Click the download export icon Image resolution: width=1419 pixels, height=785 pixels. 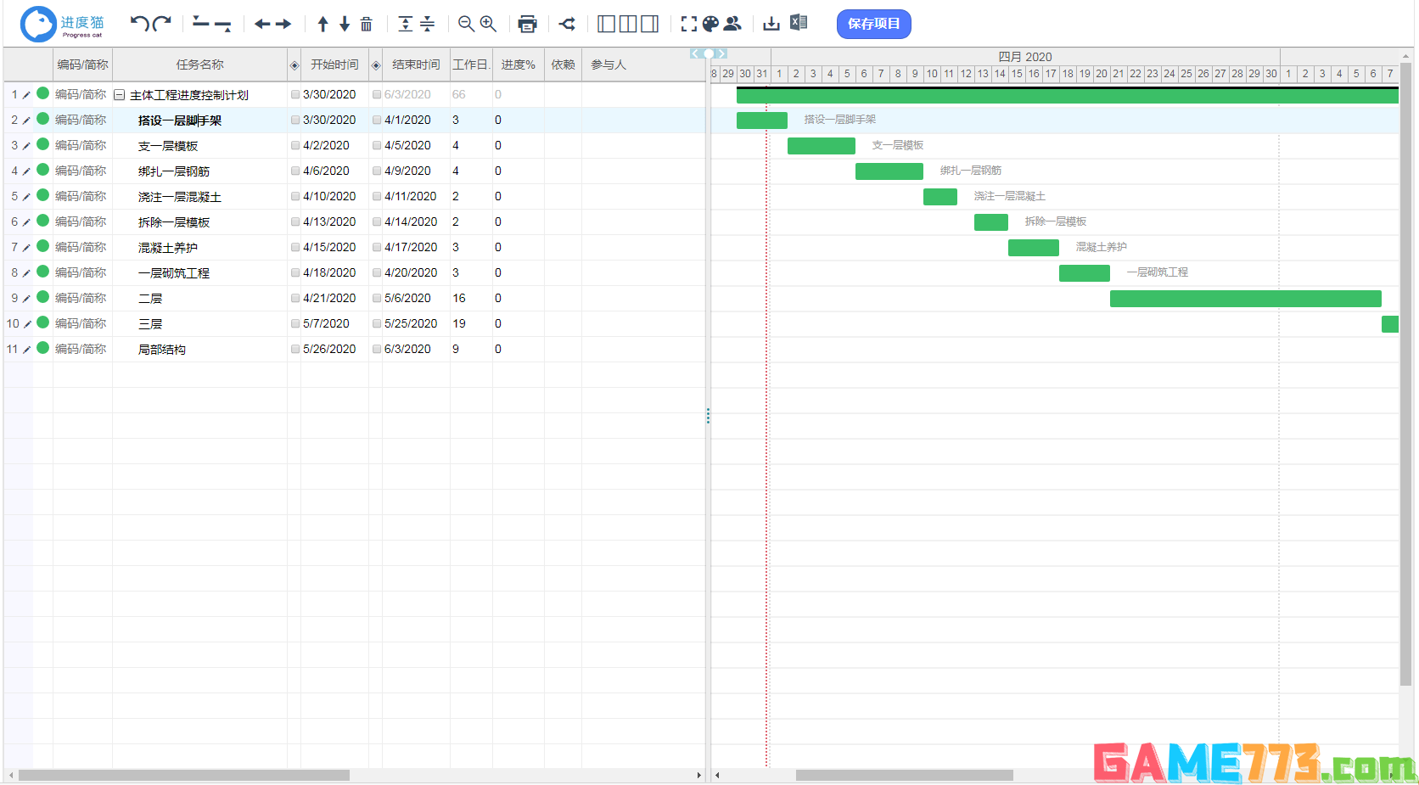pos(771,24)
